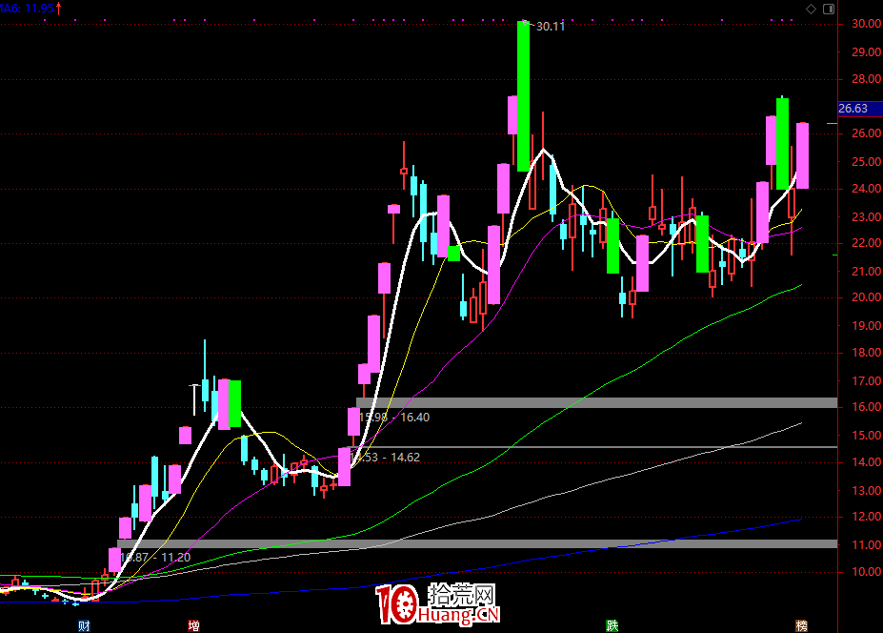Open the 财 event marker on the timeline
The image size is (883, 633).
point(84,625)
